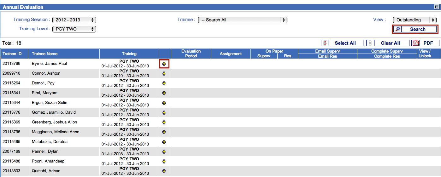Collapse the Annual Evaluation panel
The width and height of the screenshot is (441, 177).
pos(436,7)
